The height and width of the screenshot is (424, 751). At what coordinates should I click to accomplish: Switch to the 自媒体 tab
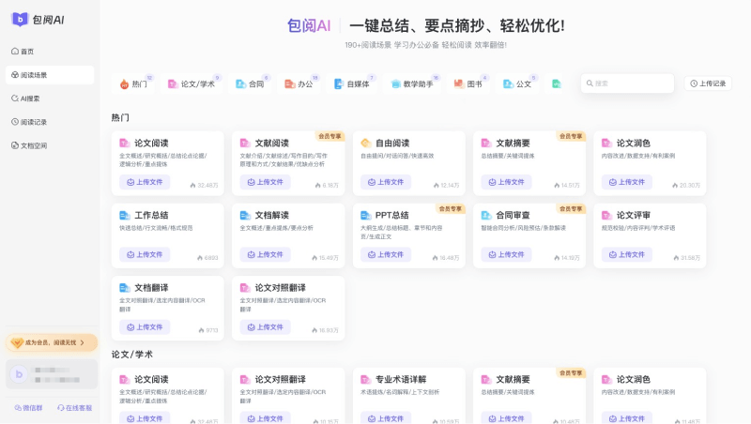click(352, 83)
